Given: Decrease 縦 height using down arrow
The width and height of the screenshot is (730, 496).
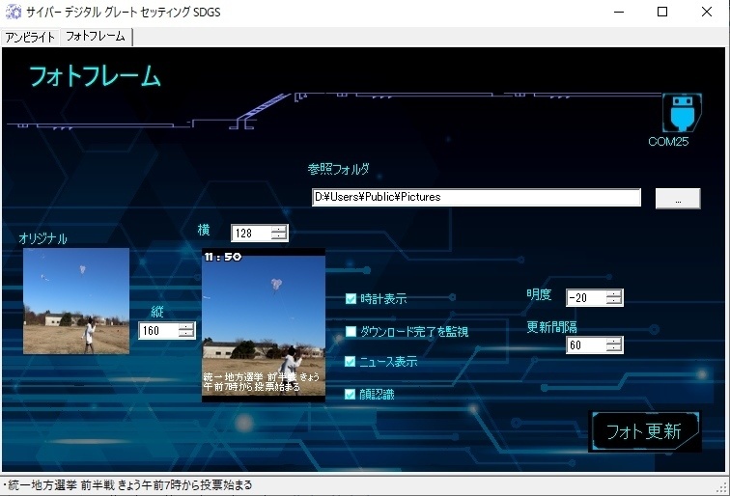Looking at the screenshot, I should coord(186,335).
